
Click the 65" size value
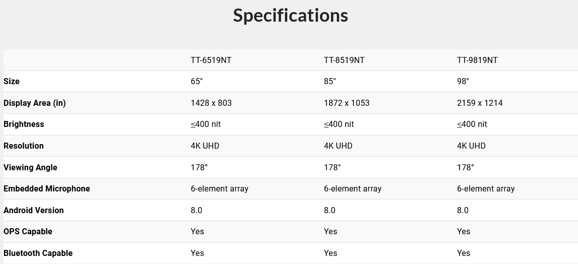(x=196, y=81)
